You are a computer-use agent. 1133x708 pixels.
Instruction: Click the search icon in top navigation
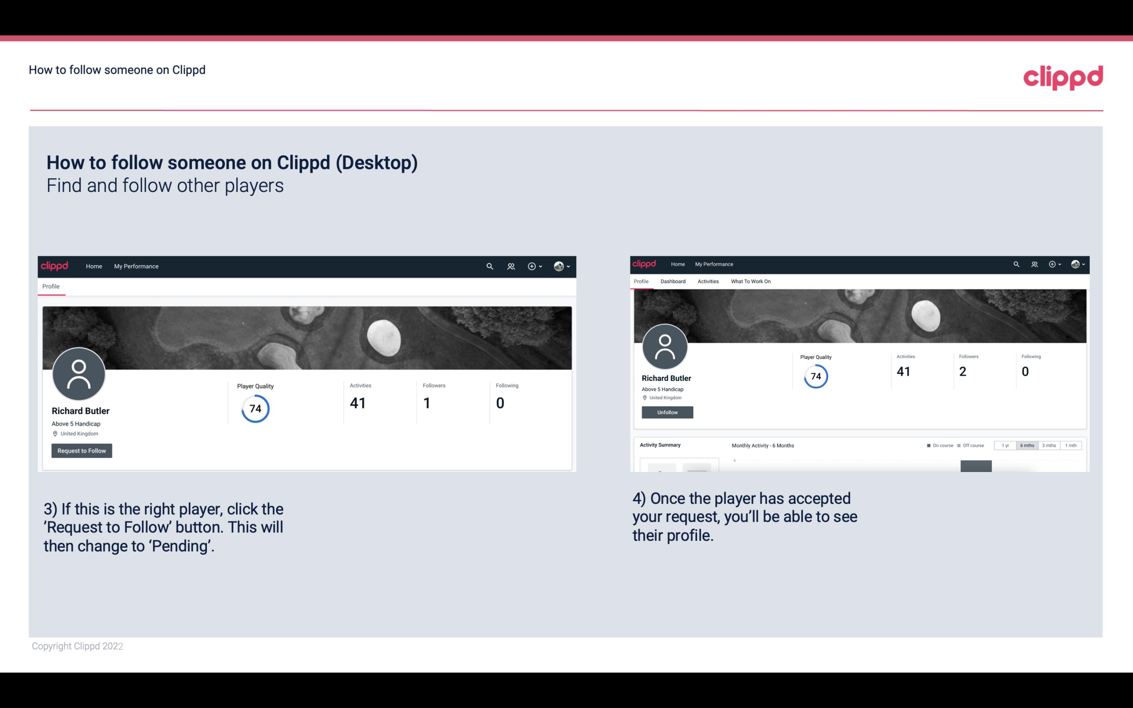[488, 266]
